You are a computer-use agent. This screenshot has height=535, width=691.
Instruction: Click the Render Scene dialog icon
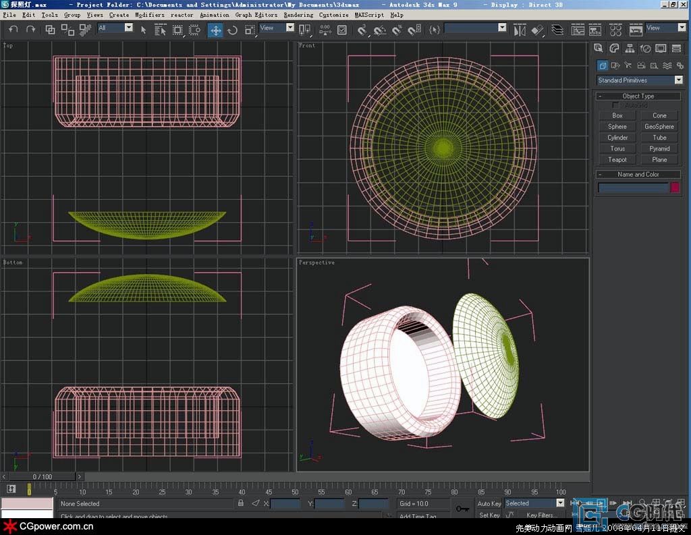point(636,30)
